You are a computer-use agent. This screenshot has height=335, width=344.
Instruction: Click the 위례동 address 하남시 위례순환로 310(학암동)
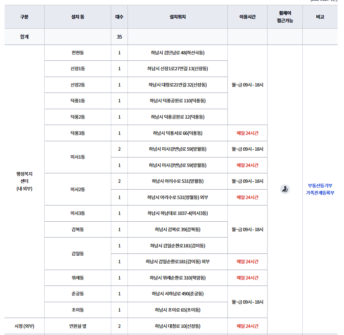pos(177,277)
